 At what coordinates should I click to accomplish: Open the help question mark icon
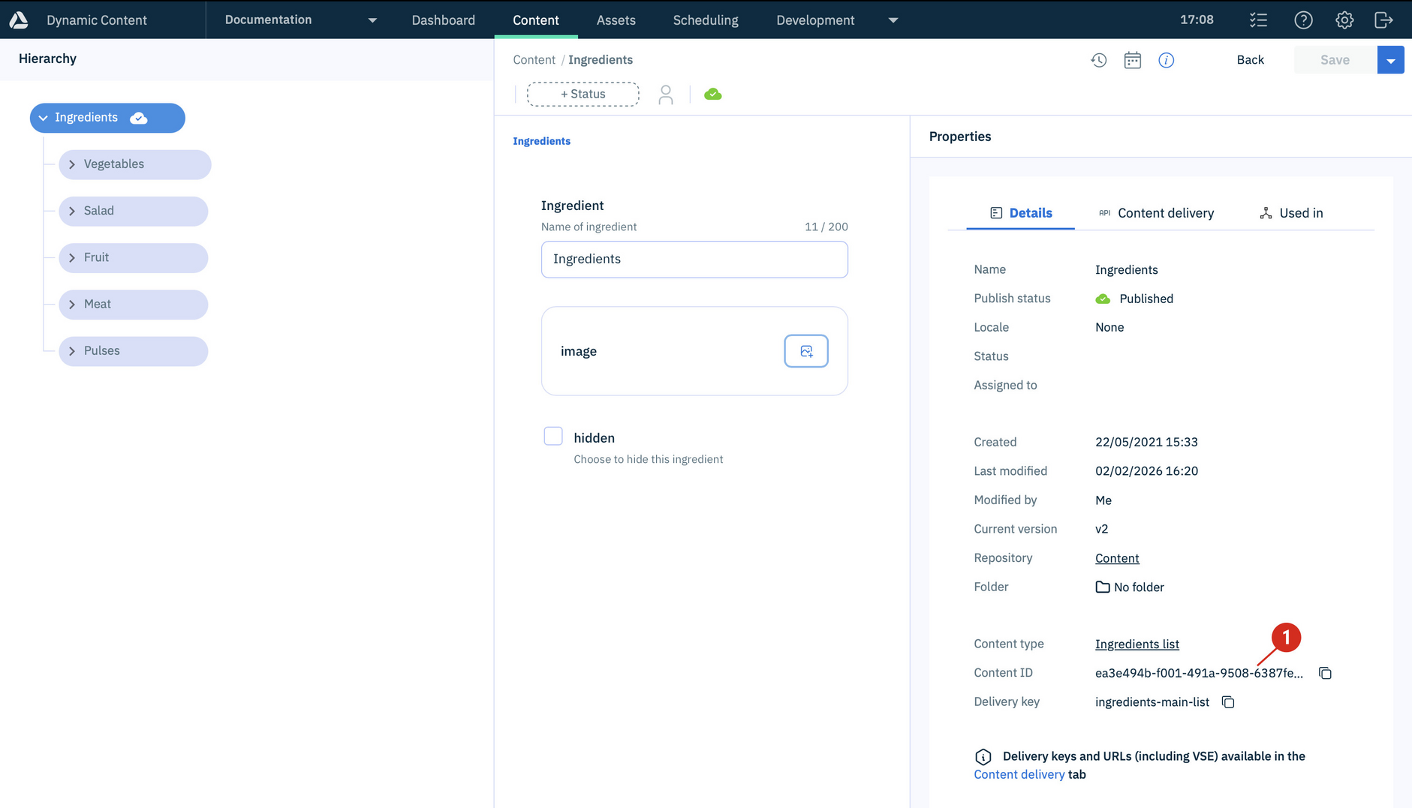(1303, 20)
